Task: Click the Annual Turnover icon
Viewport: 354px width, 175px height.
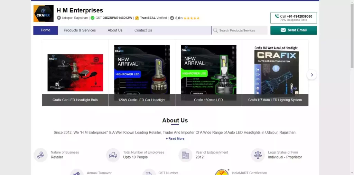Action: (77, 172)
